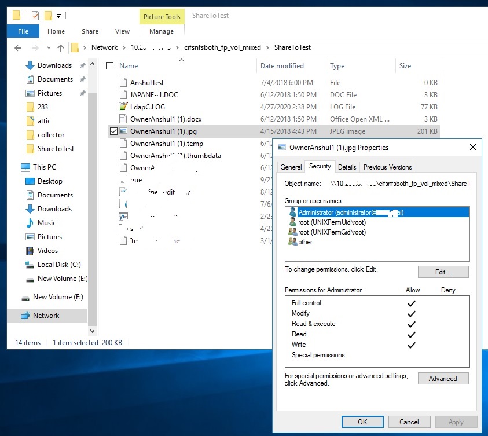
Task: Click the Advanced button
Action: click(x=443, y=379)
